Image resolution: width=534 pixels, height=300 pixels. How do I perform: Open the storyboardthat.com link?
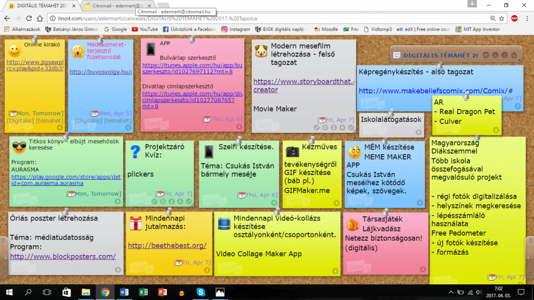click(x=304, y=85)
